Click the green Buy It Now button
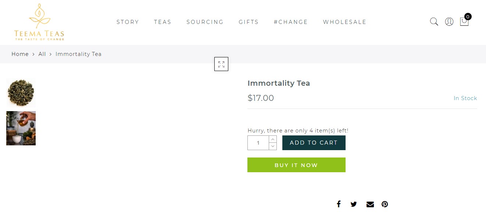 296,165
